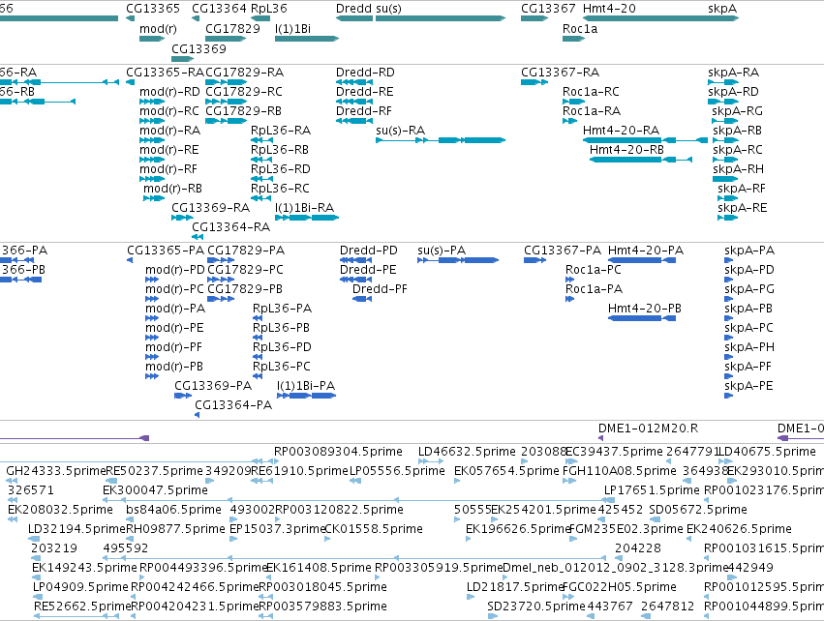Click EST bs84a06.5prime
824x621 pixels.
point(173,510)
